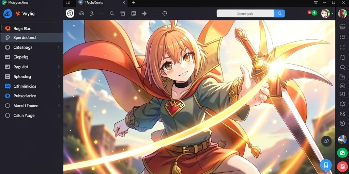Image resolution: width=349 pixels, height=174 pixels.
Task: Open the Polıscdanire settings gear item
Action: 32,96
